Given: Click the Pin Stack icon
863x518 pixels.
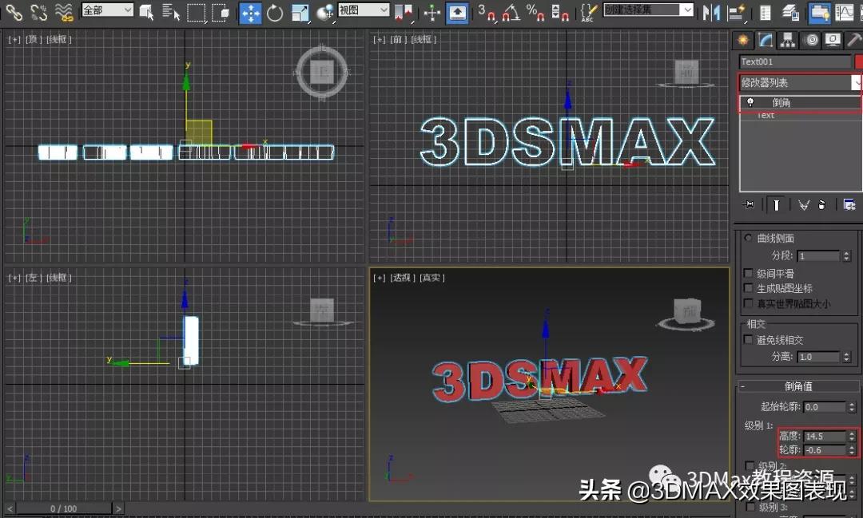Looking at the screenshot, I should coord(748,205).
